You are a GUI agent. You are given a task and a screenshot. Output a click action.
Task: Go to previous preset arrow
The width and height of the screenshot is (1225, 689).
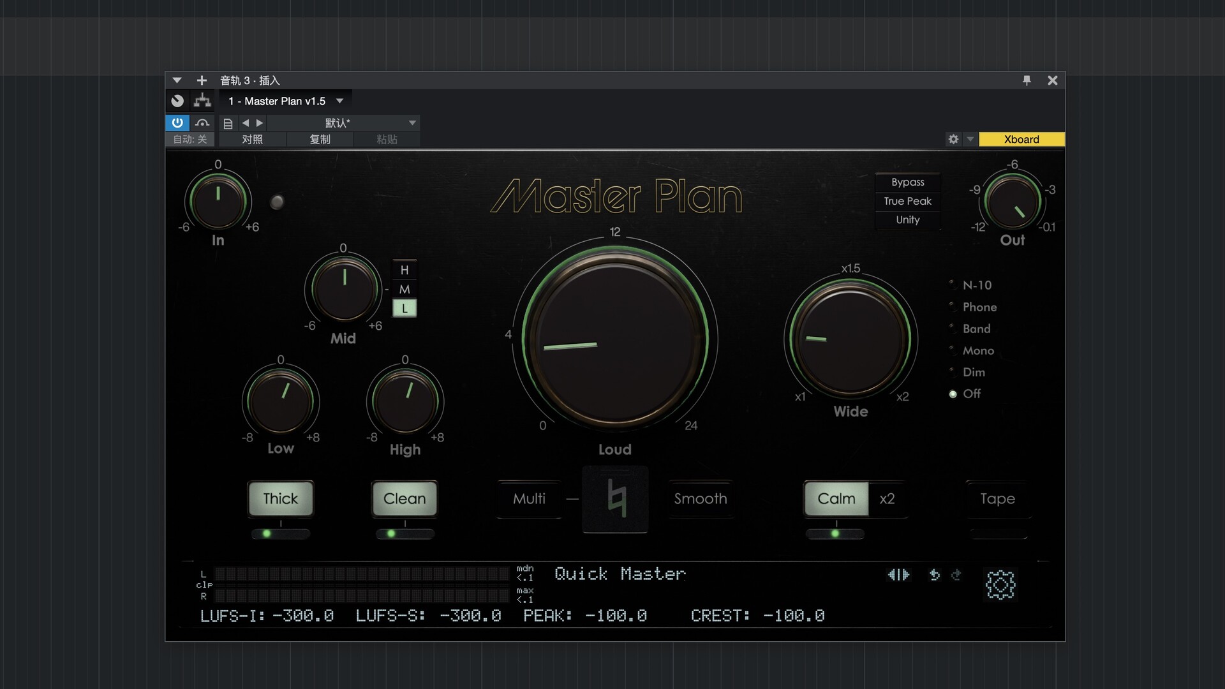246,123
